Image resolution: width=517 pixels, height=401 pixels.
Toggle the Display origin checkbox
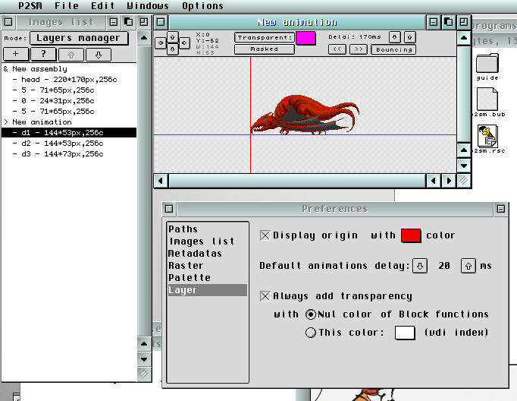[x=265, y=235]
